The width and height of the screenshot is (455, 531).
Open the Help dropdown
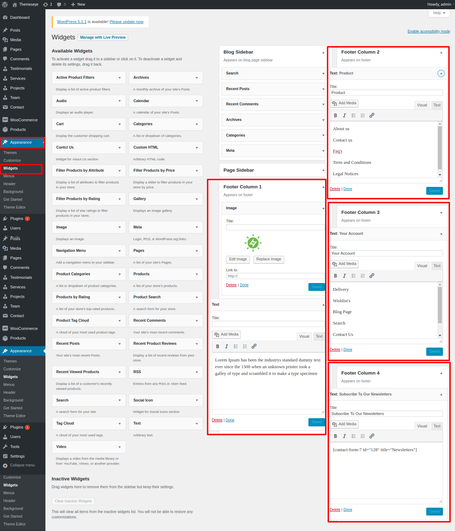click(439, 13)
